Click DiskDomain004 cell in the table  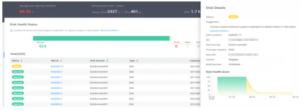point(99,66)
